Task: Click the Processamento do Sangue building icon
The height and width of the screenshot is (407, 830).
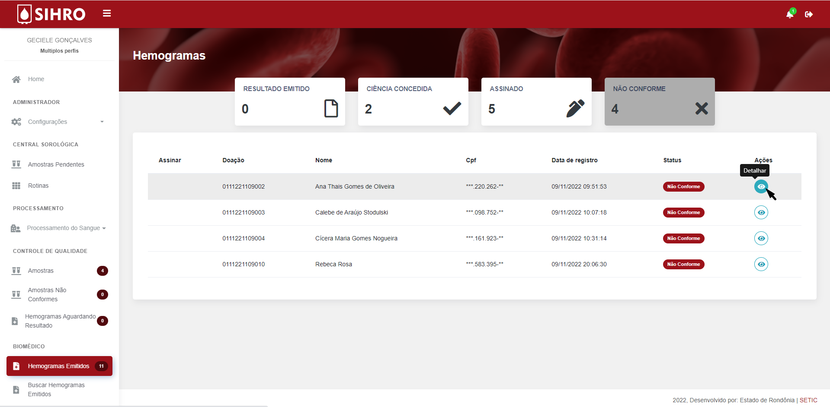Action: [x=16, y=228]
